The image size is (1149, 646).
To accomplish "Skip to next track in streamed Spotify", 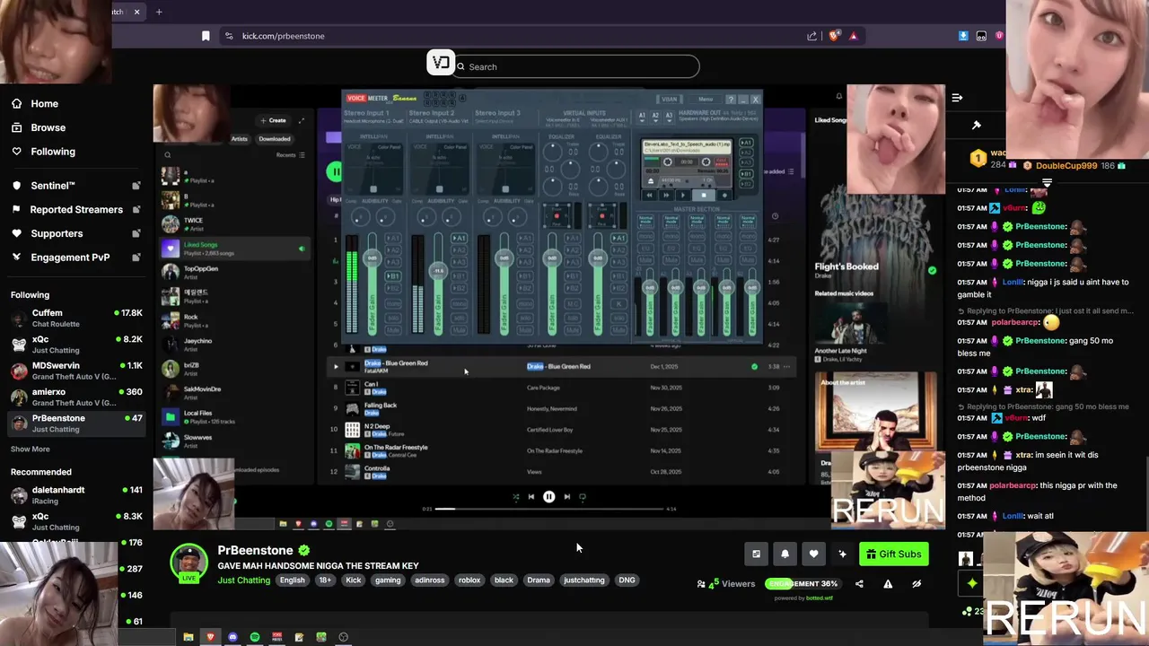I will click(x=566, y=496).
